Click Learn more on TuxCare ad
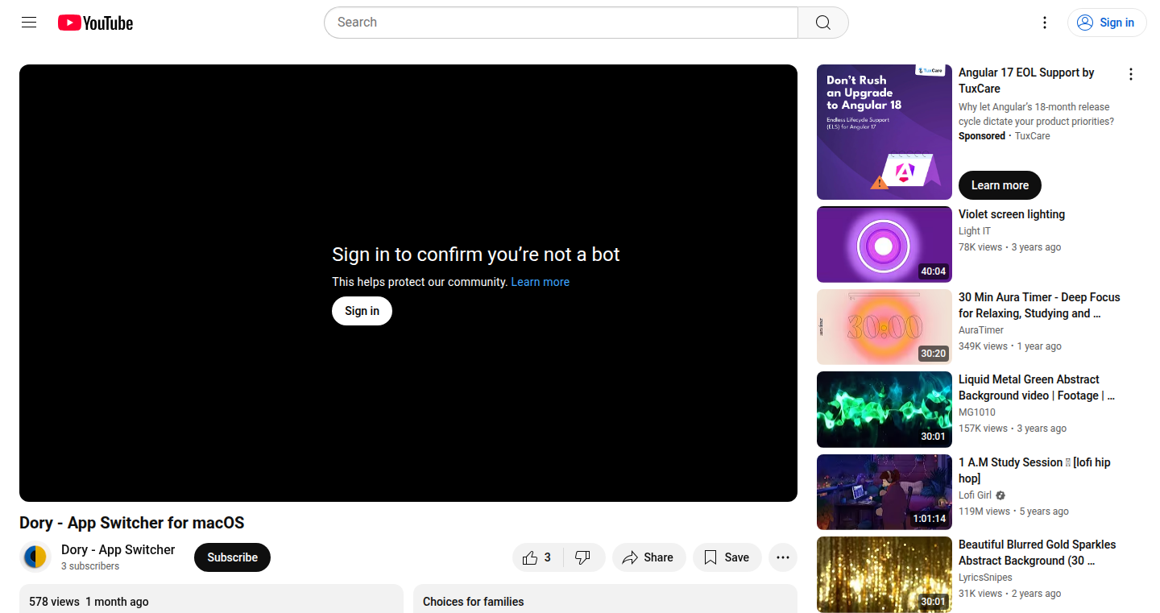 click(1000, 185)
